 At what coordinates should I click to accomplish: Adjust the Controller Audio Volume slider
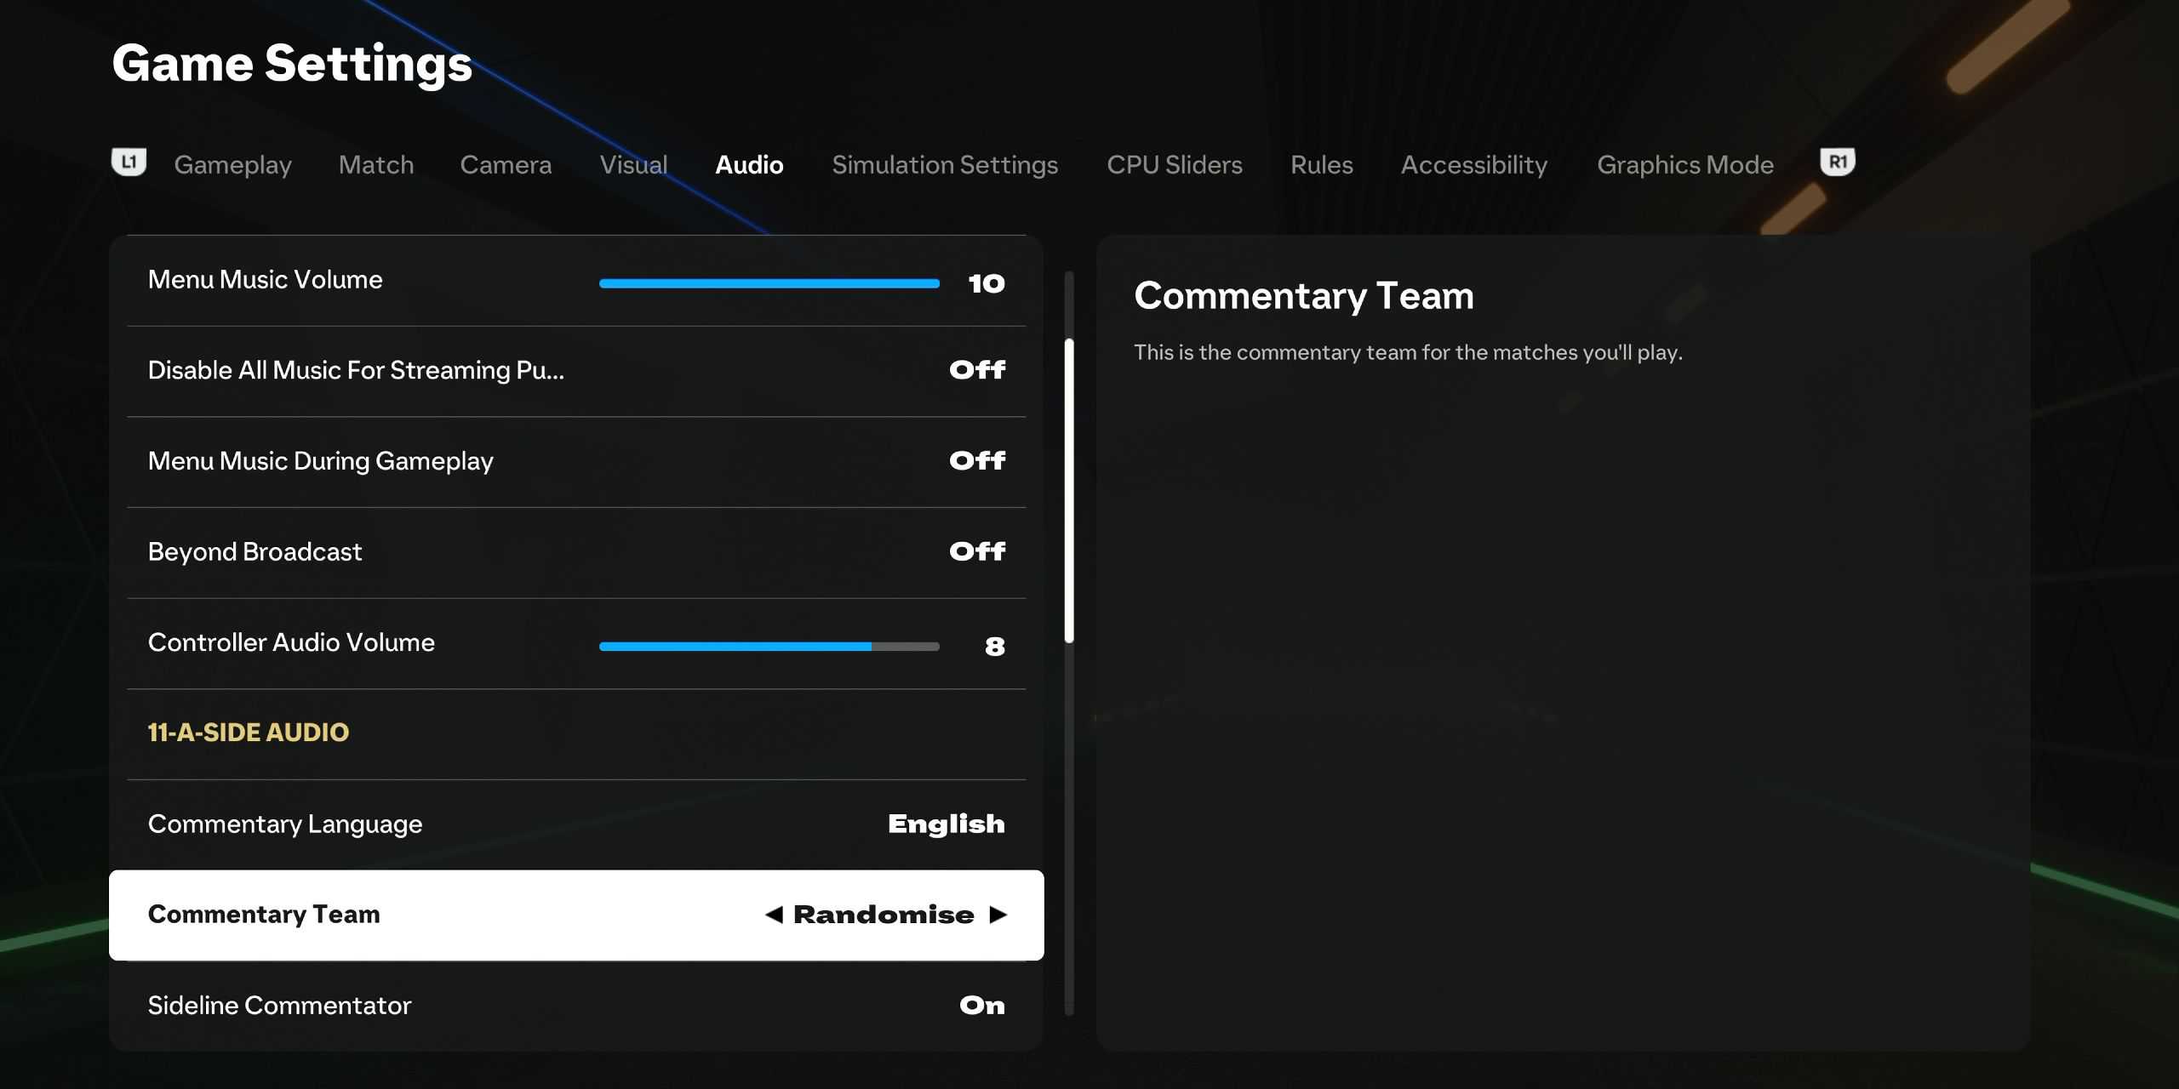(769, 647)
